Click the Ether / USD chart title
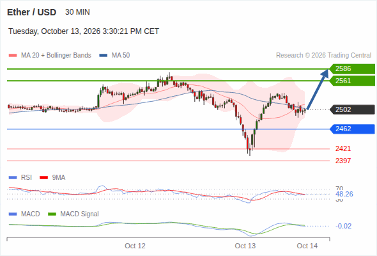The height and width of the screenshot is (256, 377). [x=31, y=12]
